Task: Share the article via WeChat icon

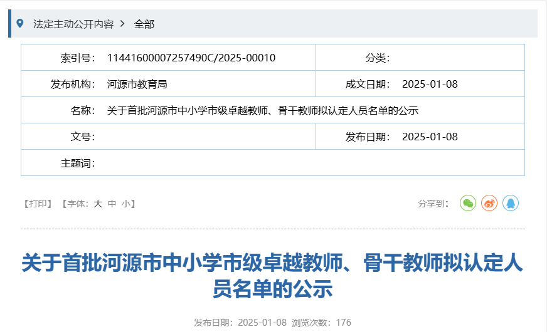Action: (468, 203)
